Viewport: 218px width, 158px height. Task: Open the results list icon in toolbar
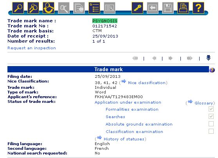[x=94, y=8]
